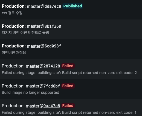Click Failed badge next to 2874128
142x116 pixels.
point(68,66)
